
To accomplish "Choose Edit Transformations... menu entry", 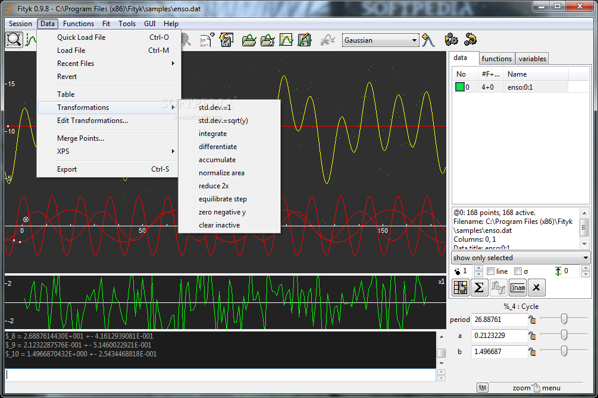I will pyautogui.click(x=109, y=121).
